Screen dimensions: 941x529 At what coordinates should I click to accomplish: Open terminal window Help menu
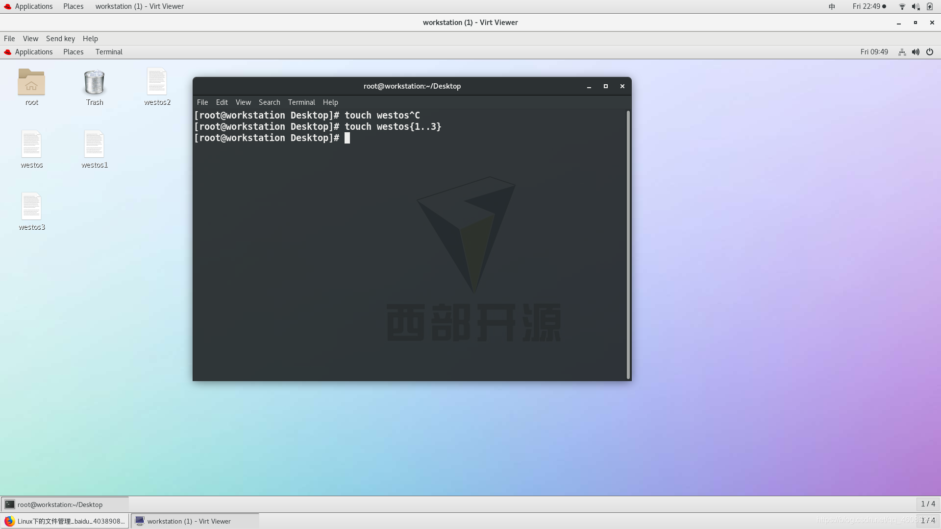(x=330, y=102)
